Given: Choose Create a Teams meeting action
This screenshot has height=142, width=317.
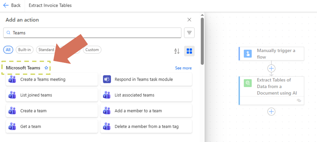Looking at the screenshot, I should tap(52, 80).
